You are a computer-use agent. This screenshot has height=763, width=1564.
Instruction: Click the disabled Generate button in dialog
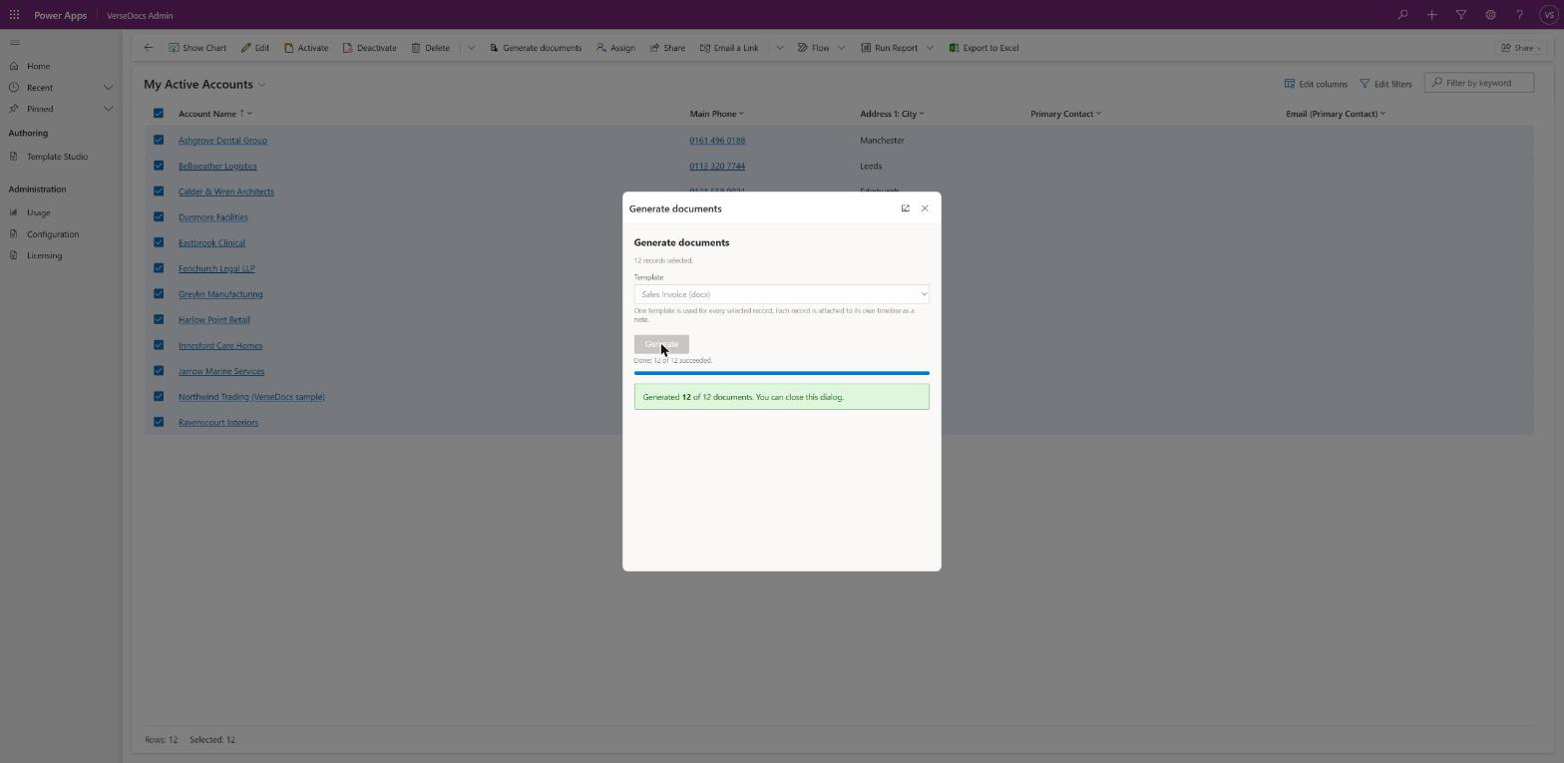(661, 344)
